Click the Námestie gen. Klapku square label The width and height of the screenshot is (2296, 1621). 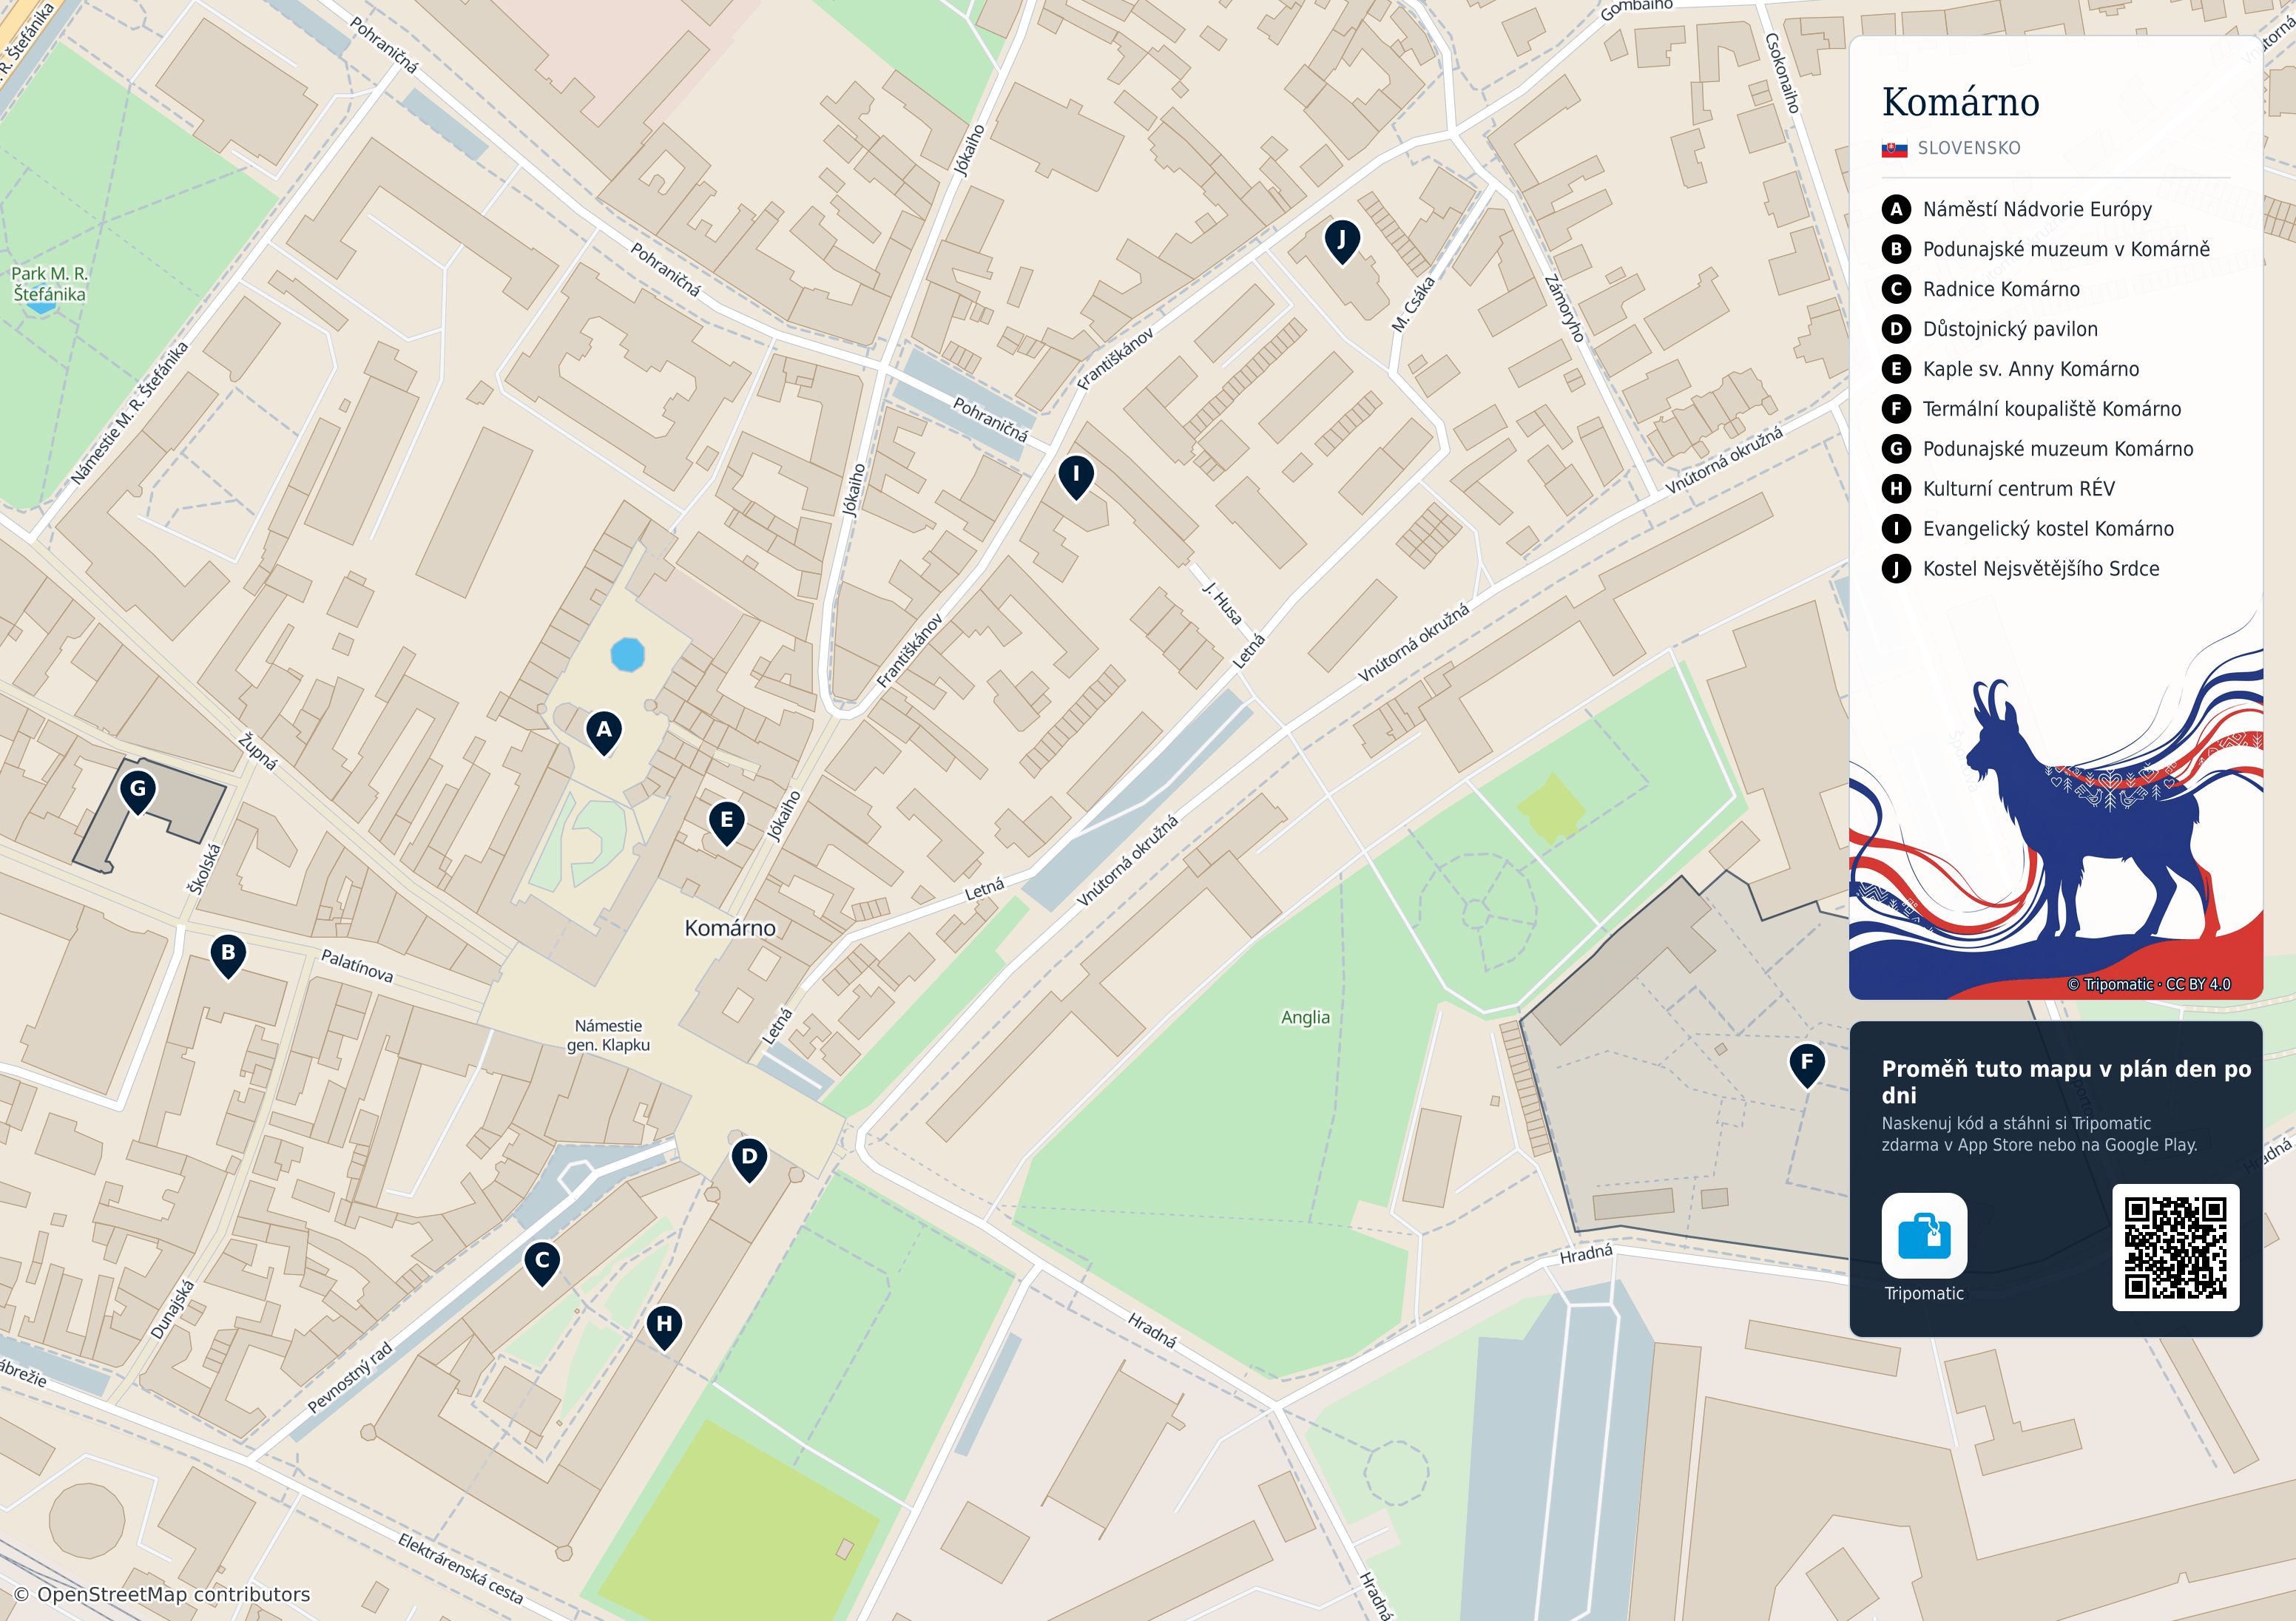pyautogui.click(x=608, y=1035)
